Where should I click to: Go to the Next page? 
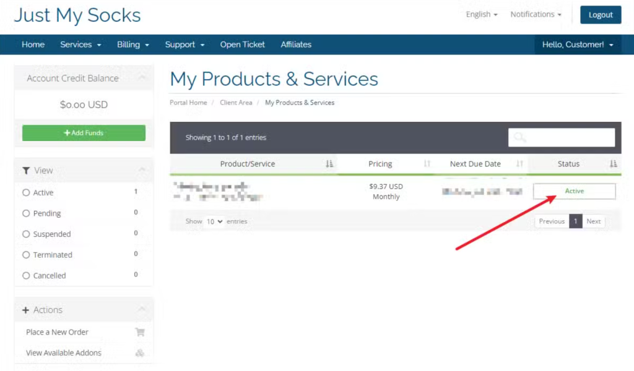point(594,221)
